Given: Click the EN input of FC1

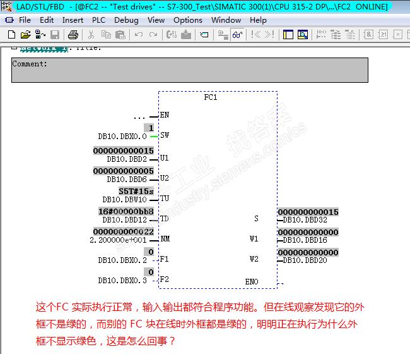Looking at the screenshot, I should (x=165, y=115).
